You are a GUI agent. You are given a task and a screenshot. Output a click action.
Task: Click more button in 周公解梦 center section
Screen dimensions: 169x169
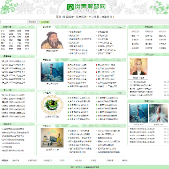click(120, 27)
